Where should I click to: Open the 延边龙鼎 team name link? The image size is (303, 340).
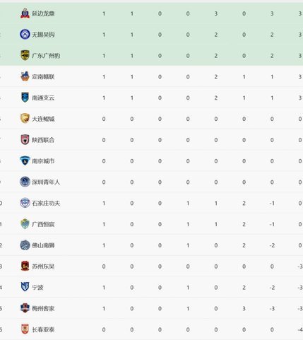pyautogui.click(x=43, y=13)
